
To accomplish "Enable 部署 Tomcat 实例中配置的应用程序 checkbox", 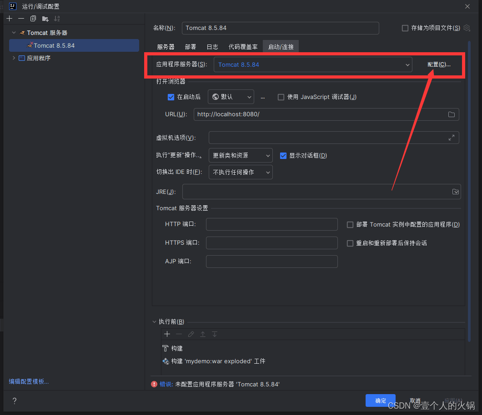I will tap(350, 225).
